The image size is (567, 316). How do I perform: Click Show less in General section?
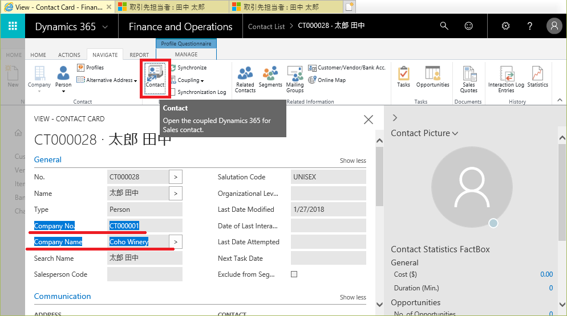[353, 161]
